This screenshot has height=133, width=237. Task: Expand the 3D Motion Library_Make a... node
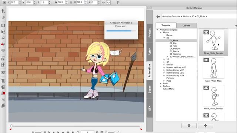167,57
